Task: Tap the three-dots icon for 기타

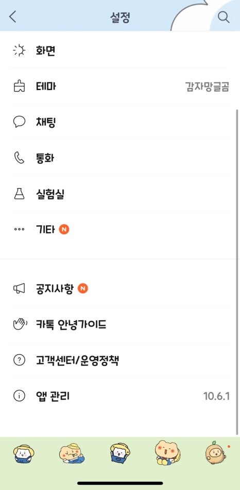Action: [19, 230]
